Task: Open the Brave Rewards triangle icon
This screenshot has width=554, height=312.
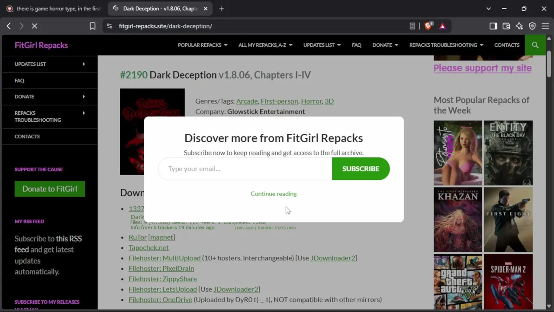Action: pyautogui.click(x=442, y=26)
